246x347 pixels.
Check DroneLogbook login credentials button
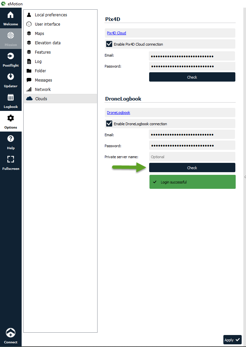192,168
